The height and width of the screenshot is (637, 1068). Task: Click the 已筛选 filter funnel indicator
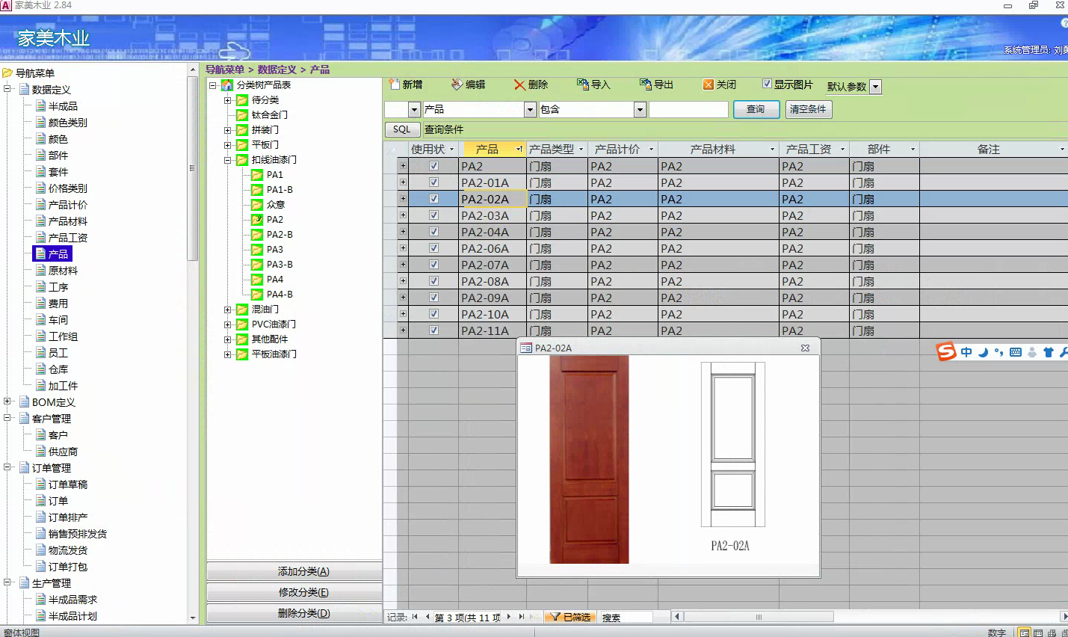(570, 617)
